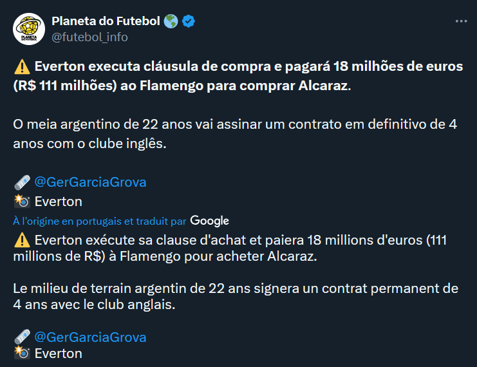The height and width of the screenshot is (367, 477).
Task: Open @GerGarciaGrova mention in translated text
Action: pos(90,337)
